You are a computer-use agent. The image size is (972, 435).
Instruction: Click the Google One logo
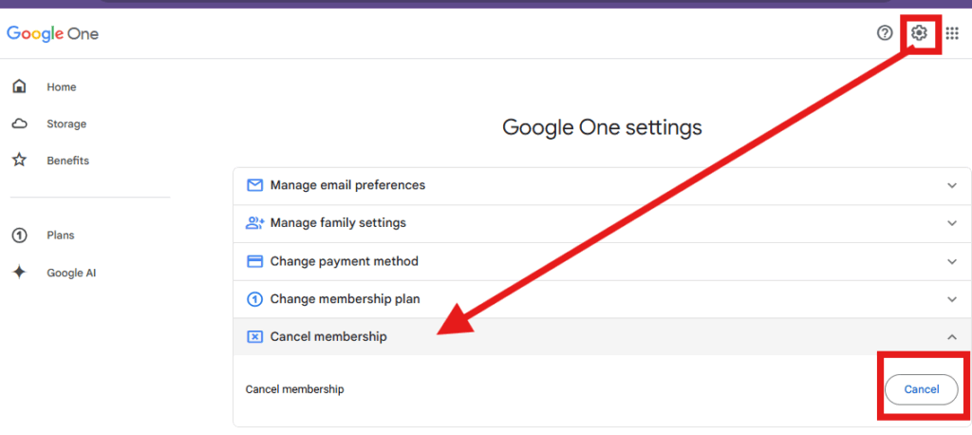click(53, 33)
